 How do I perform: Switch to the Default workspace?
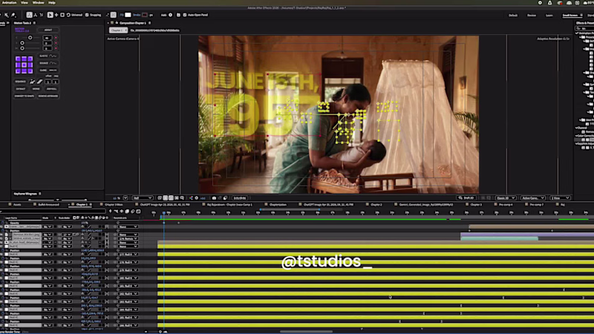(x=513, y=16)
